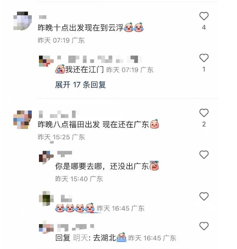Open avatar of the '去湖北' replier
The width and height of the screenshot is (237, 249).
click(x=46, y=227)
